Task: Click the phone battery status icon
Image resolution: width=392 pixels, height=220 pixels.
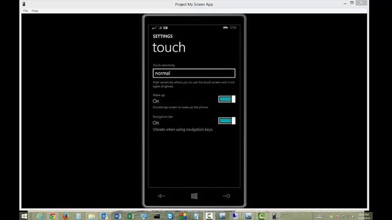Action: 225,28
